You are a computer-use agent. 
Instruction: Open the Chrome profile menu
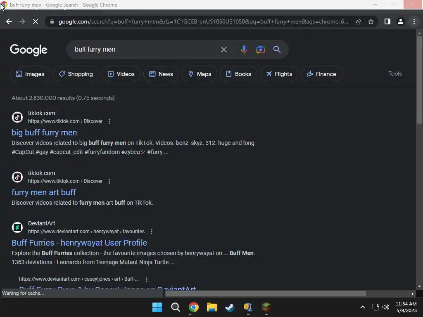(x=401, y=21)
